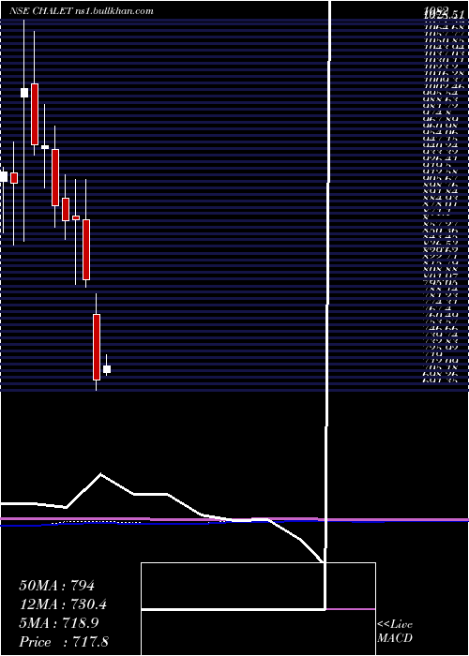469x656 pixels.
Task: Select the 5MA : 718.9 readout
Action: (59, 623)
